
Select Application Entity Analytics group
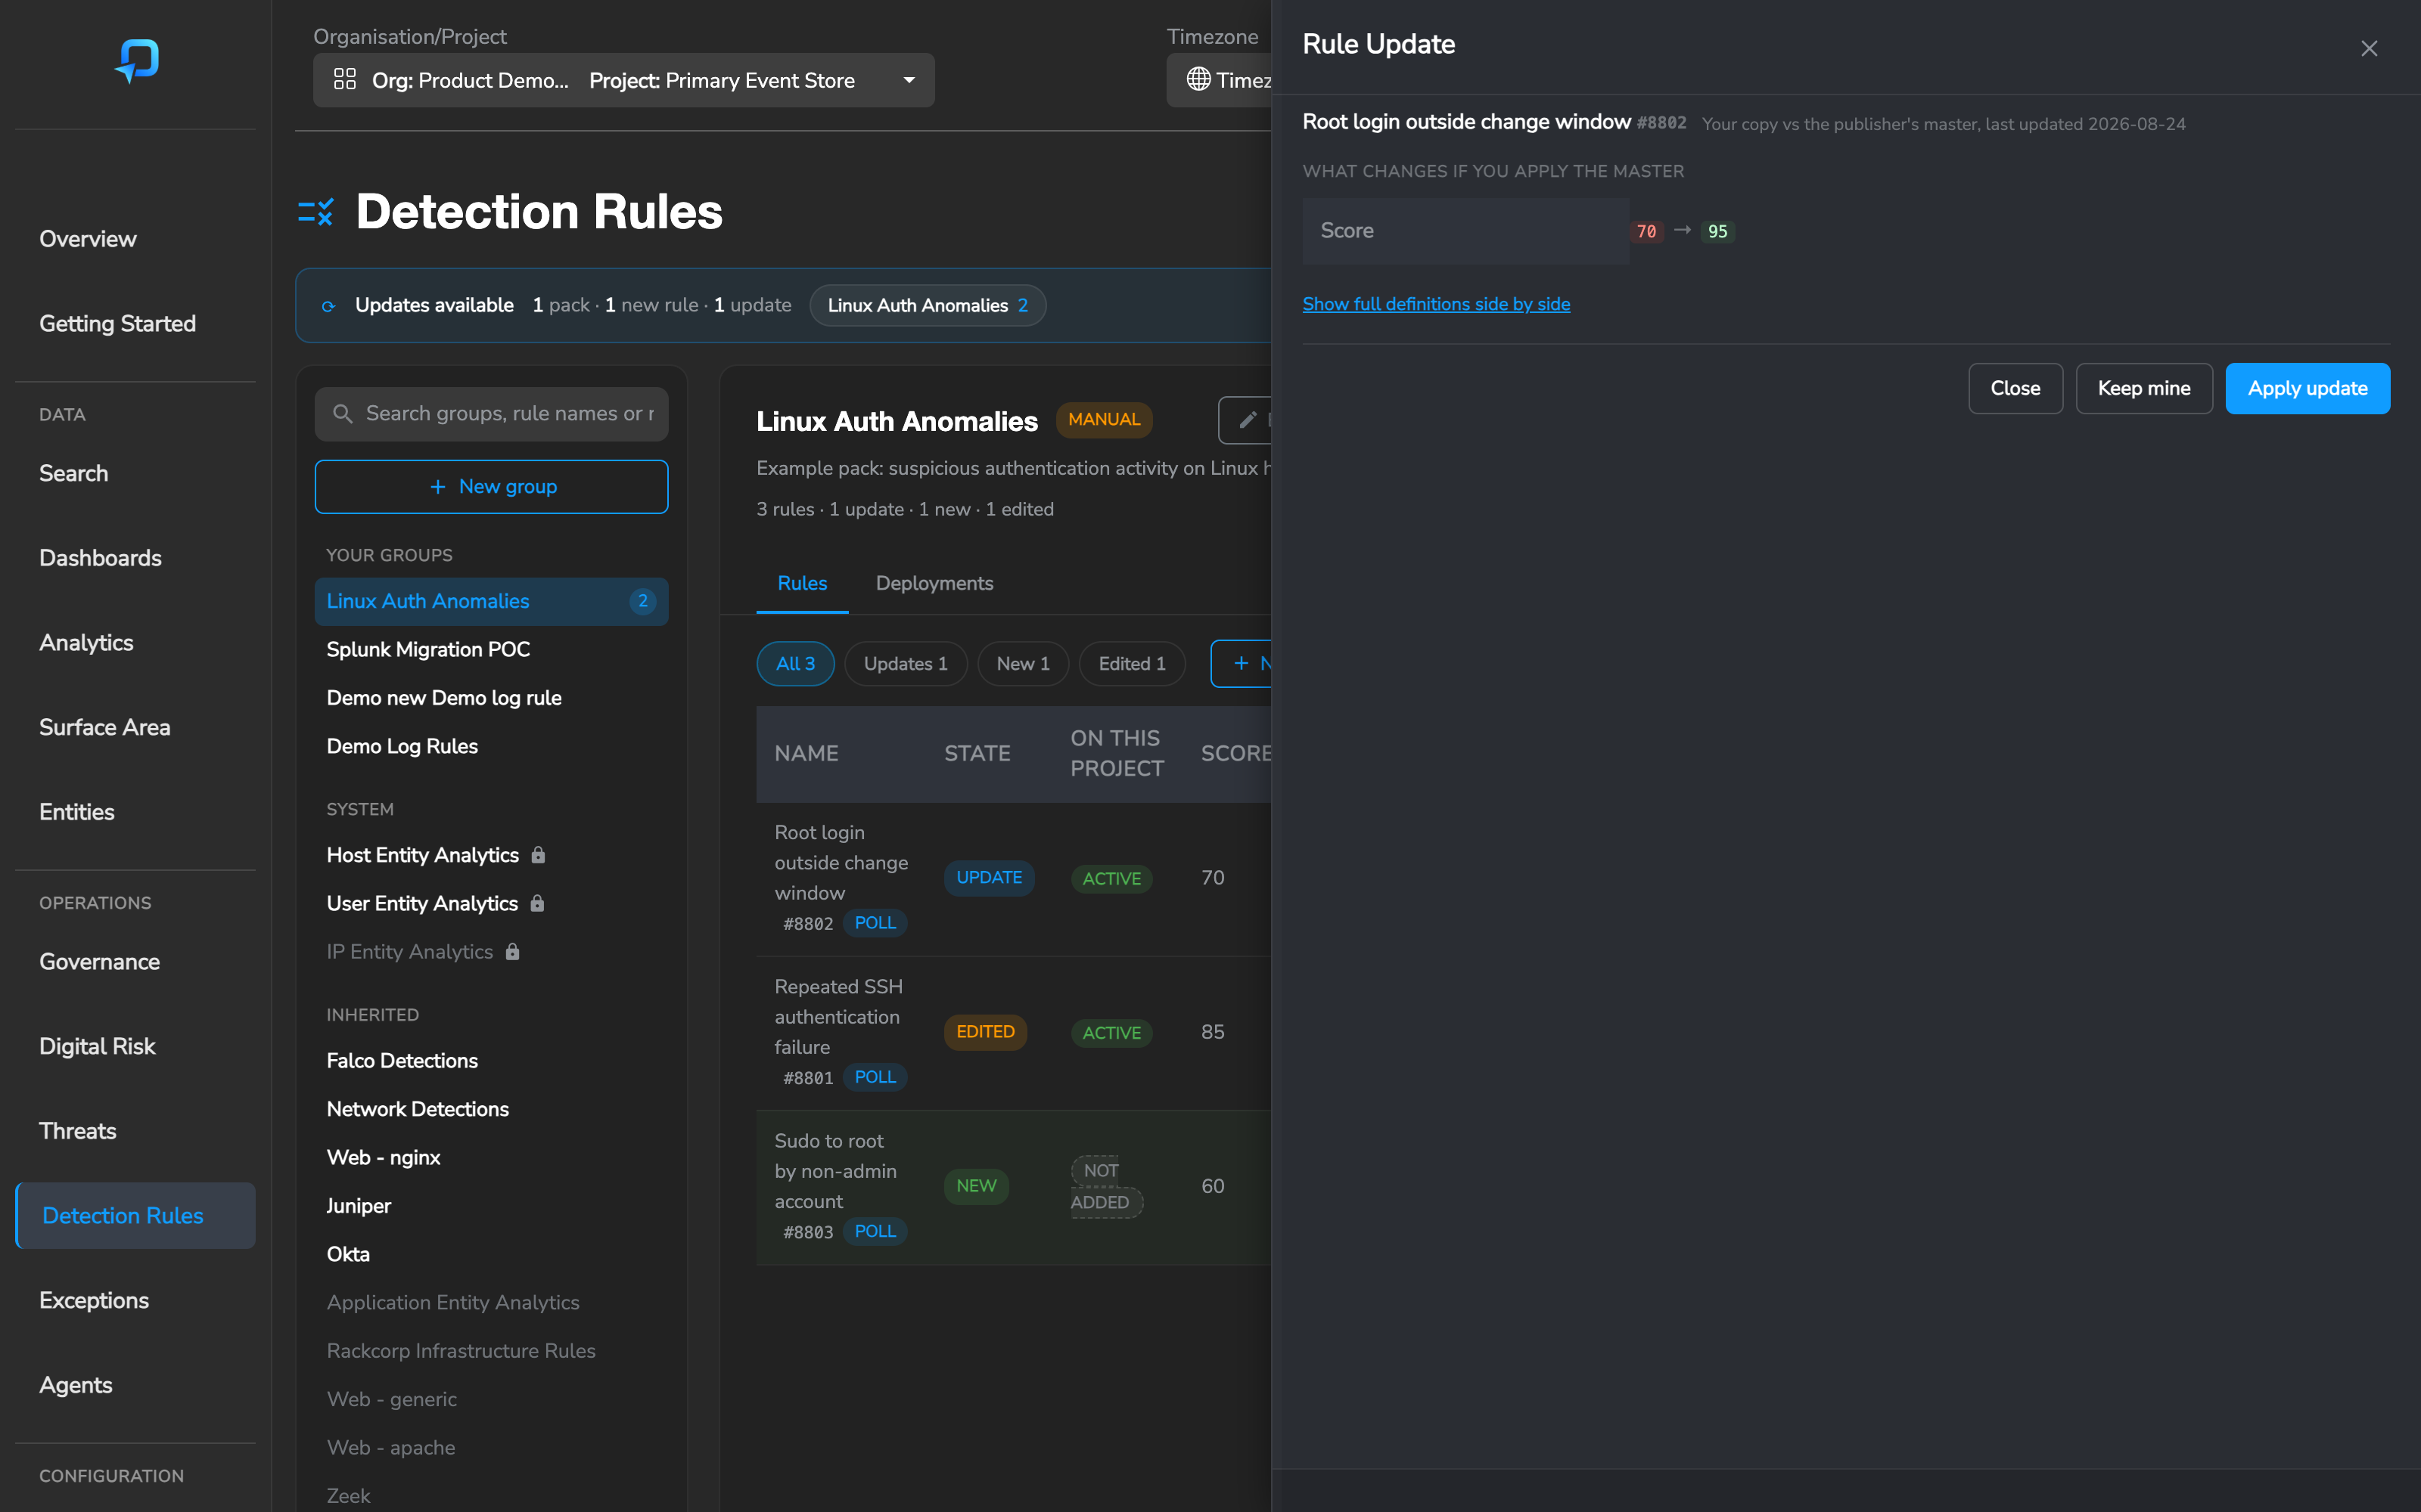click(x=491, y=1302)
